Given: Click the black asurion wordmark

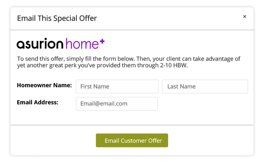Looking at the screenshot, I should pyautogui.click(x=40, y=44).
